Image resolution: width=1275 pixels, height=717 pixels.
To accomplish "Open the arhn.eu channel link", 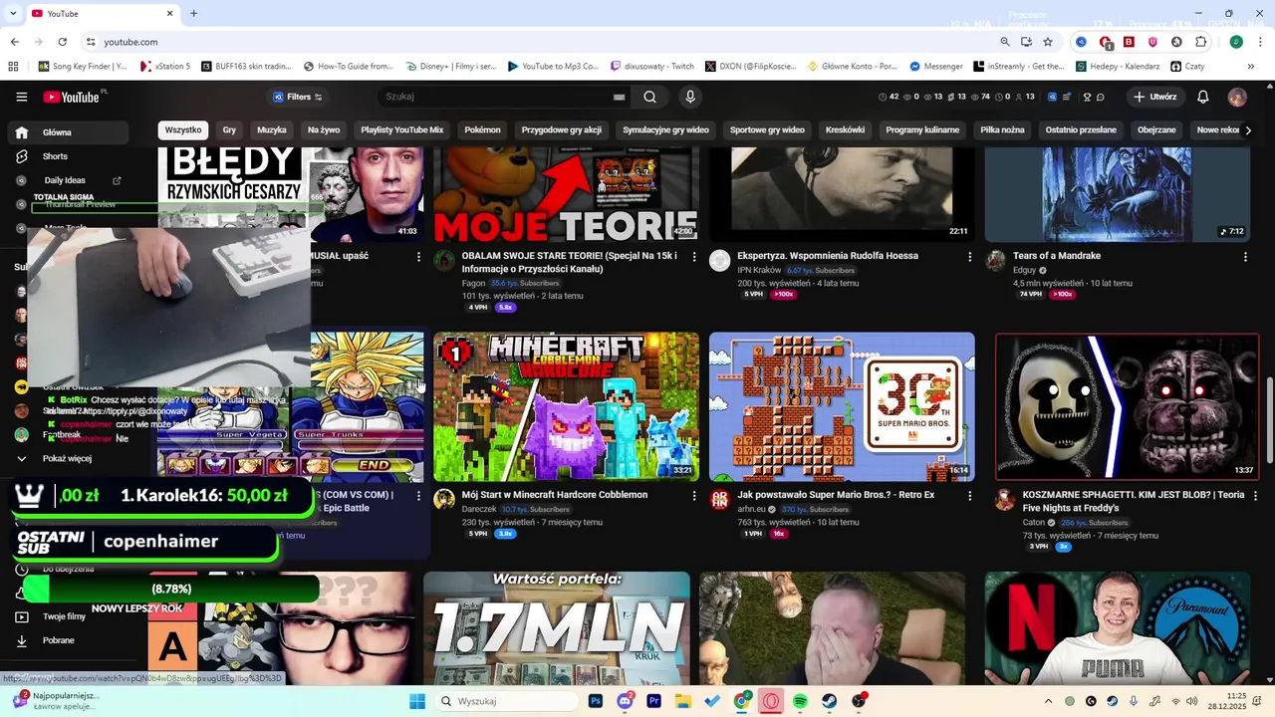I will pyautogui.click(x=752, y=509).
